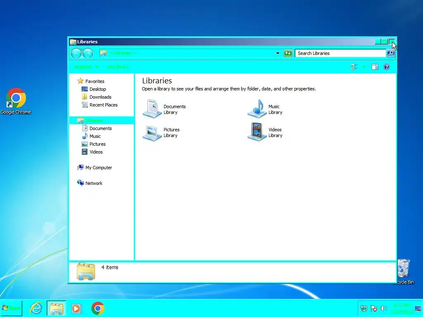This screenshot has width=423, height=317.
Task: Select Music in the navigation pane
Action: (x=91, y=136)
